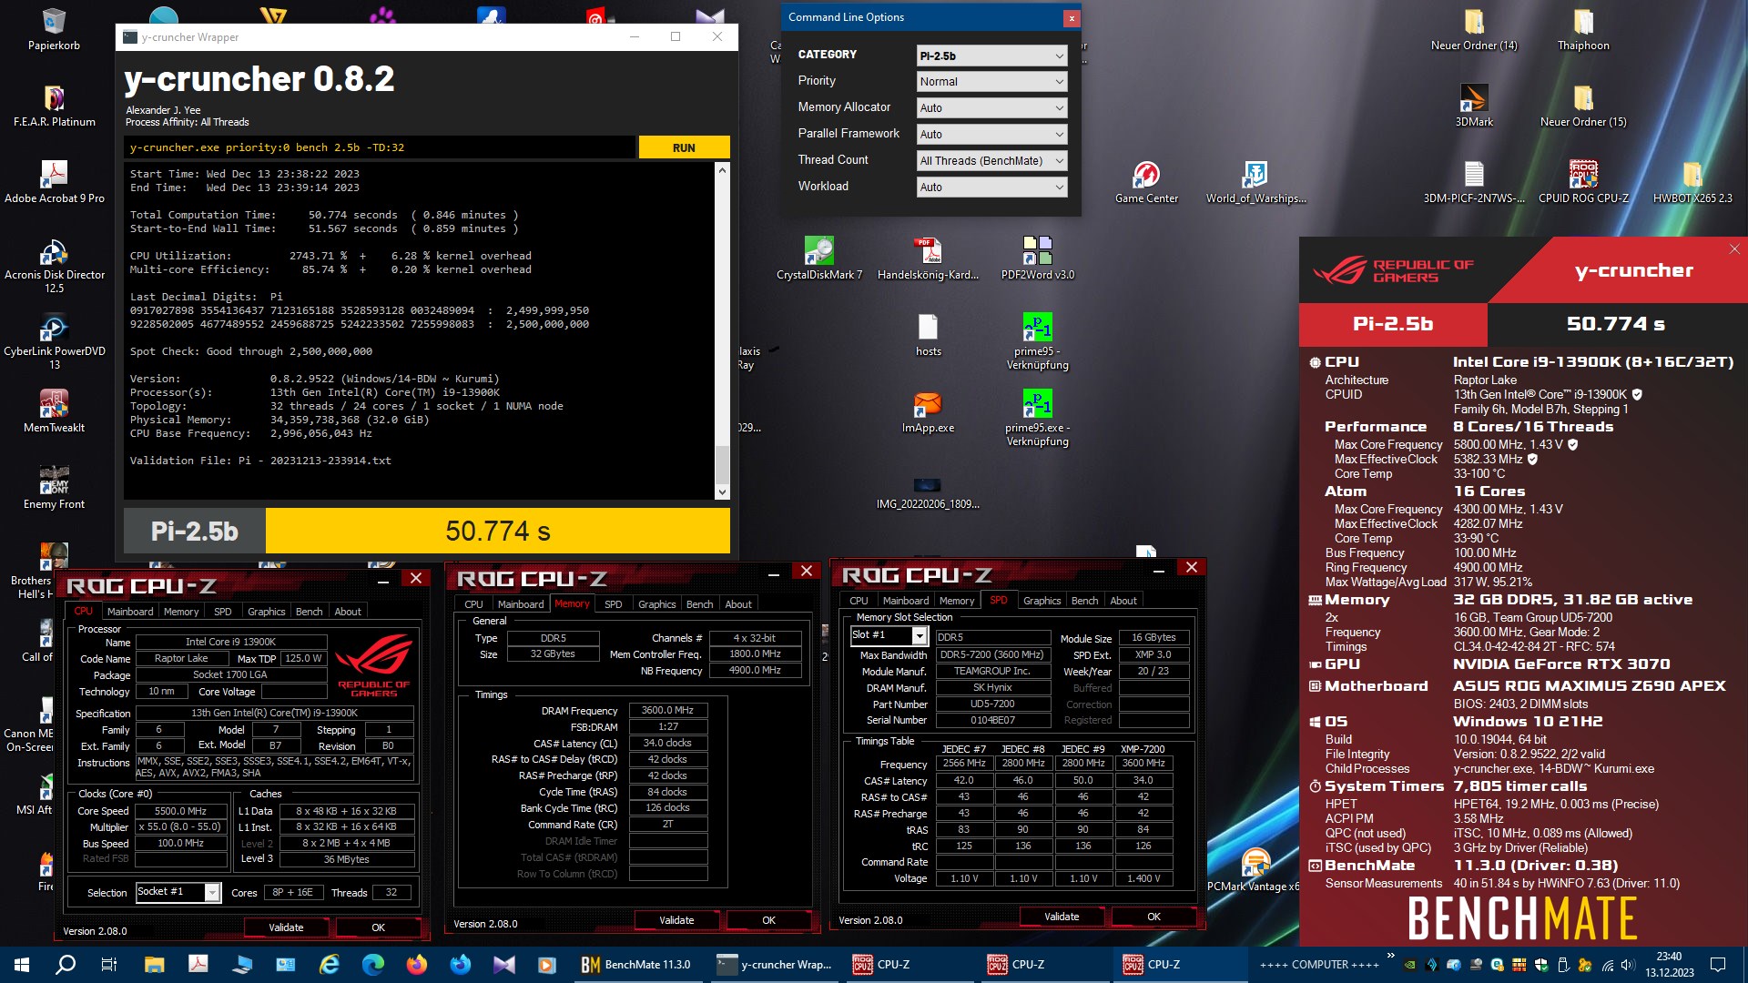Open the notification center icon

click(x=1718, y=965)
